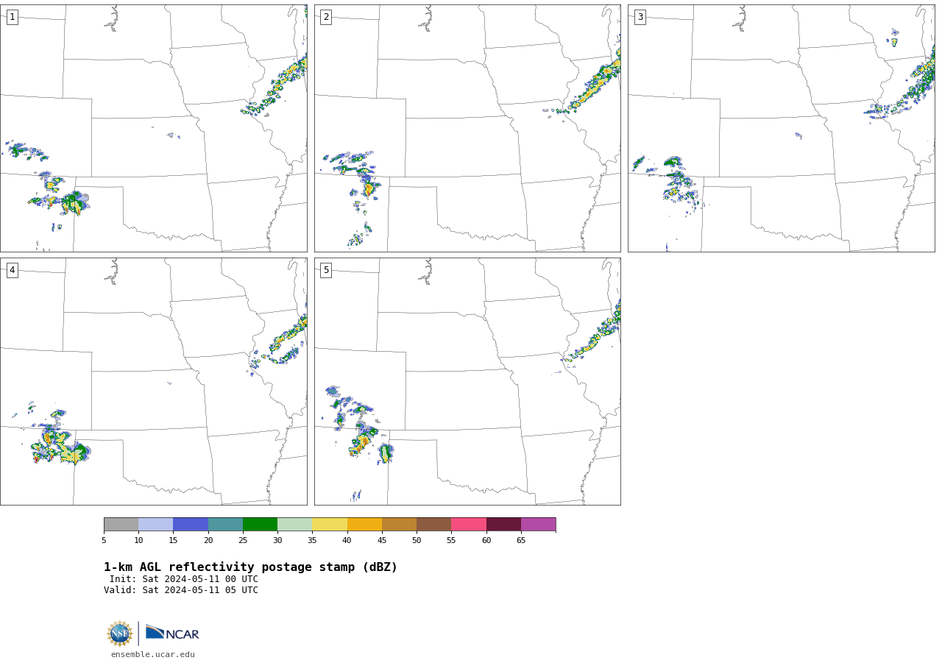The width and height of the screenshot is (942, 663).
Task: Click the brown 50-55 dBZ swatch
Action: tap(434, 525)
